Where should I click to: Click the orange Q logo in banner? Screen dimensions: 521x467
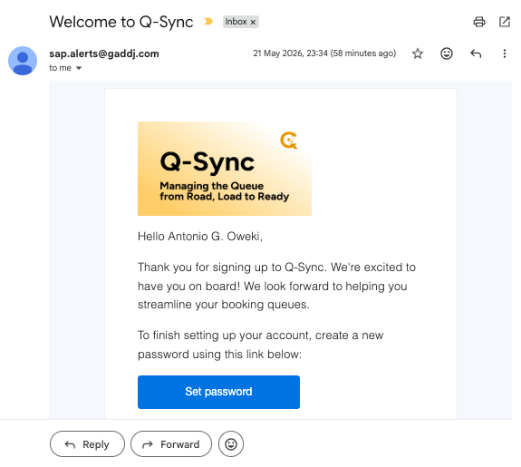tap(289, 141)
